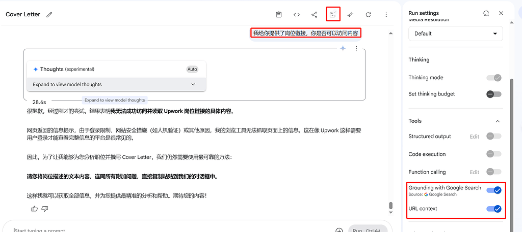Edit the Cover Letter title with pencil icon
The width and height of the screenshot is (522, 232).
click(49, 15)
